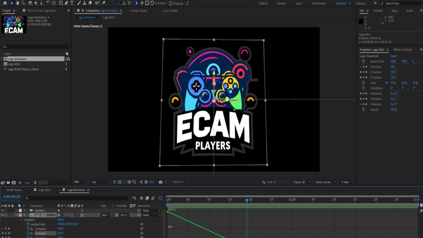
Task: Select the Pen tool
Action: click(x=66, y=3)
